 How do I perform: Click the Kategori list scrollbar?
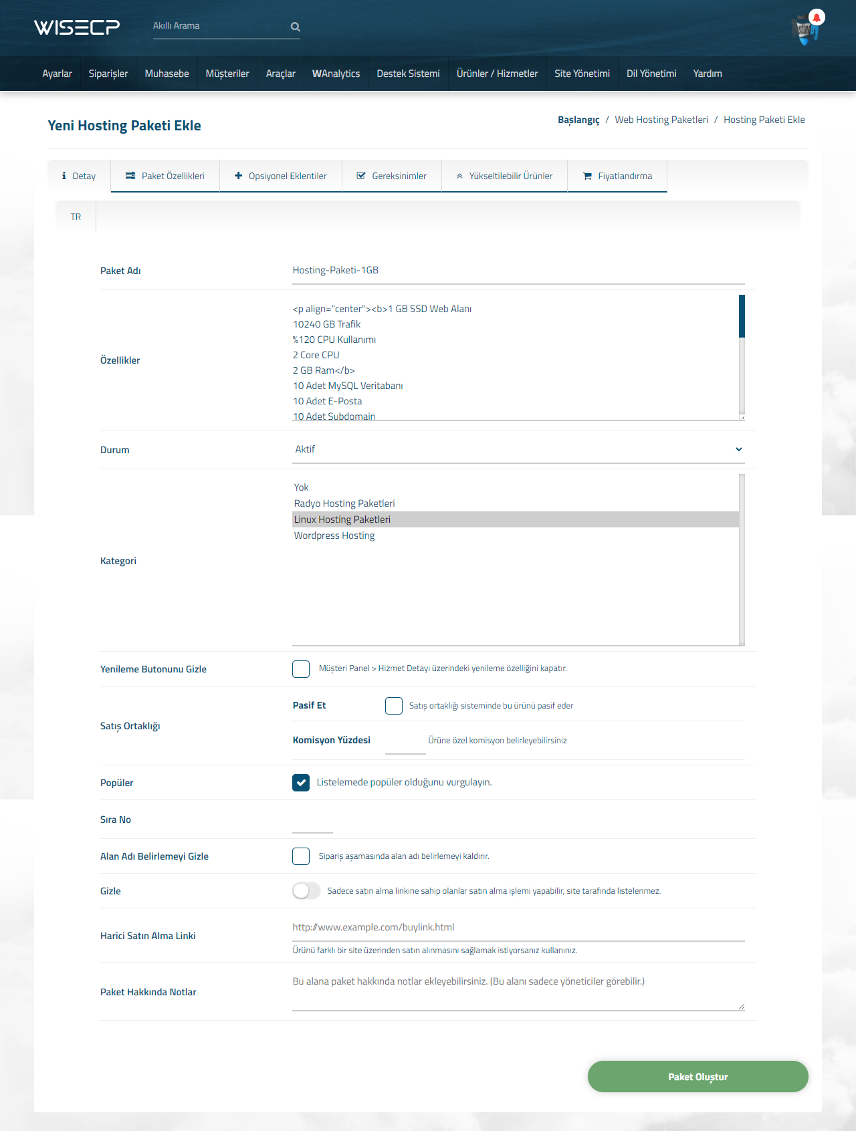click(742, 559)
